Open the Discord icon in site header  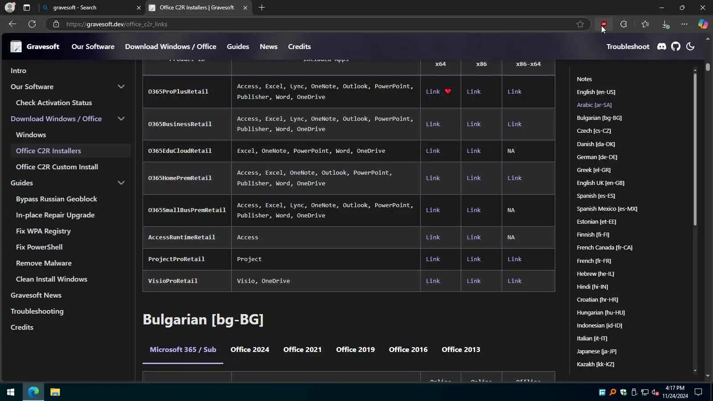(662, 46)
